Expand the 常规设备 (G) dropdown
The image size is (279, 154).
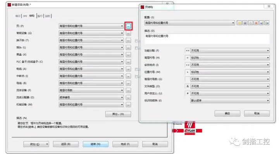91,33
